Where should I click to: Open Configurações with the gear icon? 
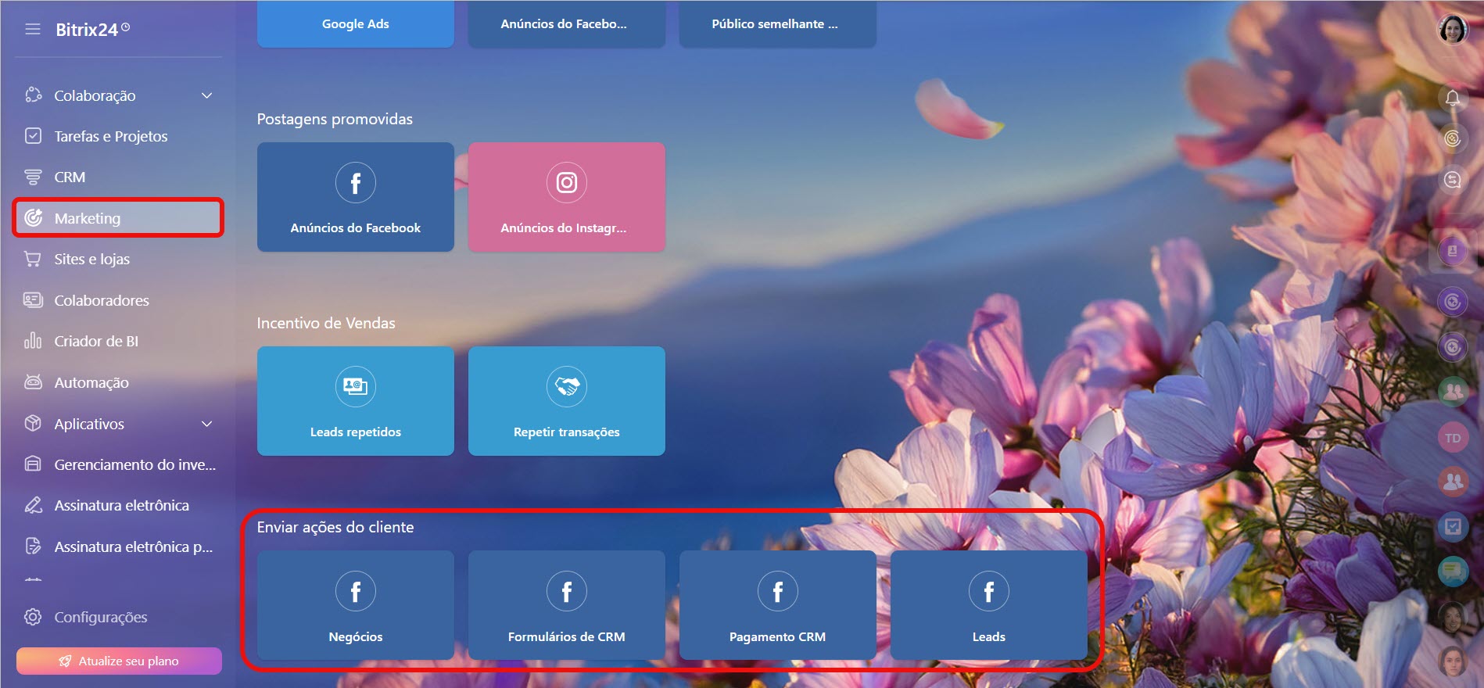point(86,617)
